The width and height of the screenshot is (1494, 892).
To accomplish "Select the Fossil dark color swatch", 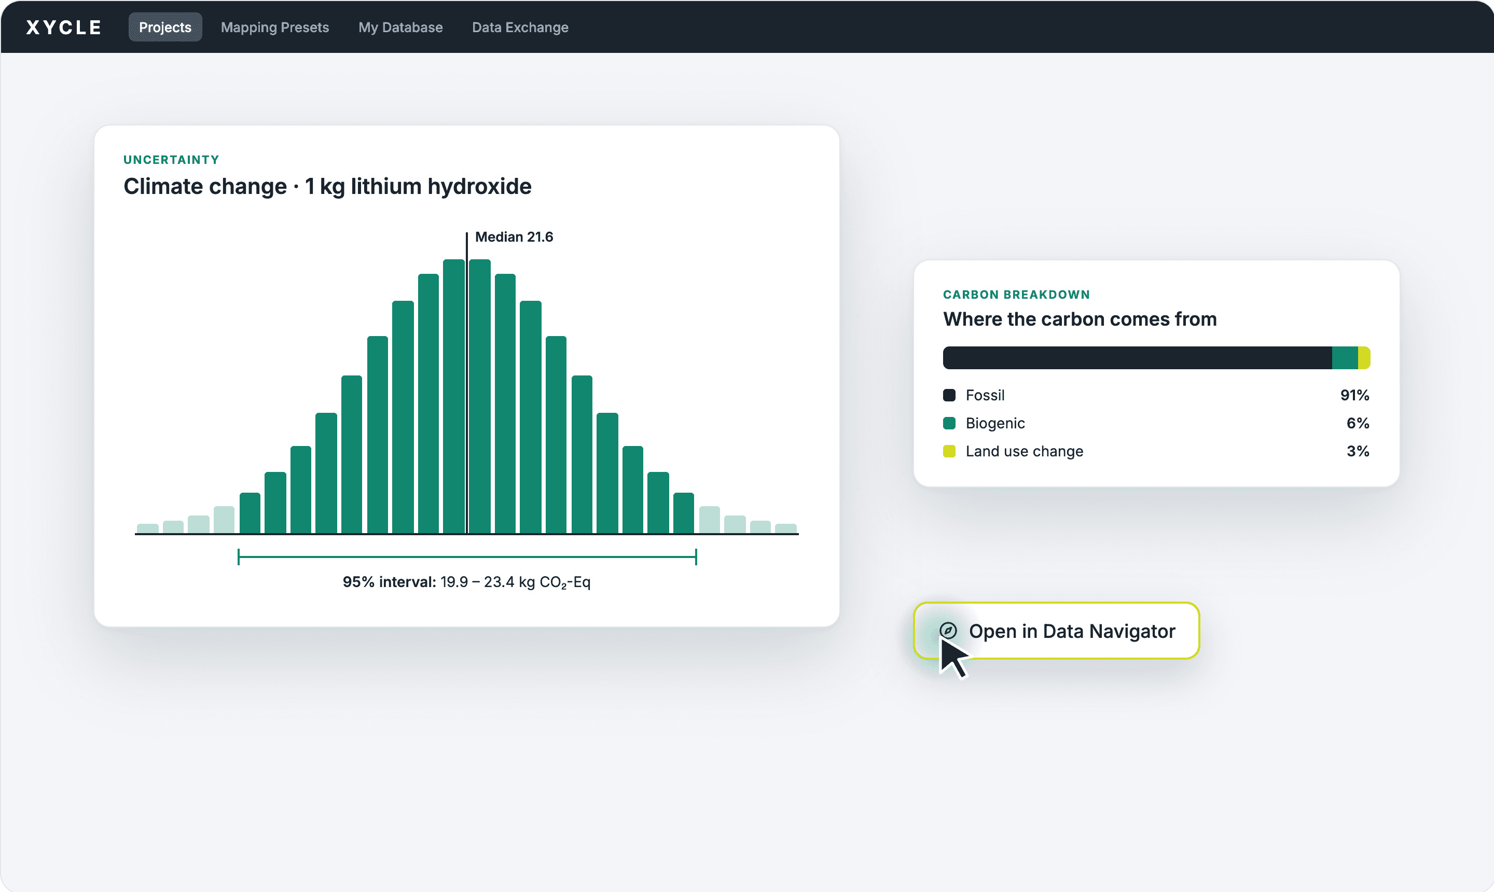I will [949, 395].
